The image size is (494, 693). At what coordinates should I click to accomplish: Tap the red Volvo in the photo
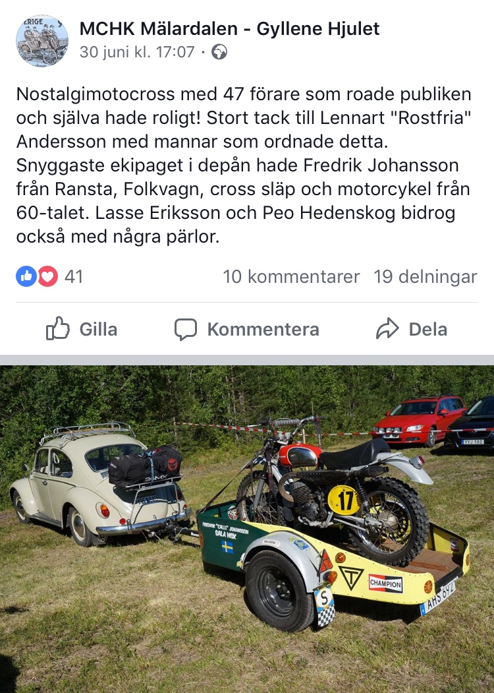pyautogui.click(x=420, y=420)
